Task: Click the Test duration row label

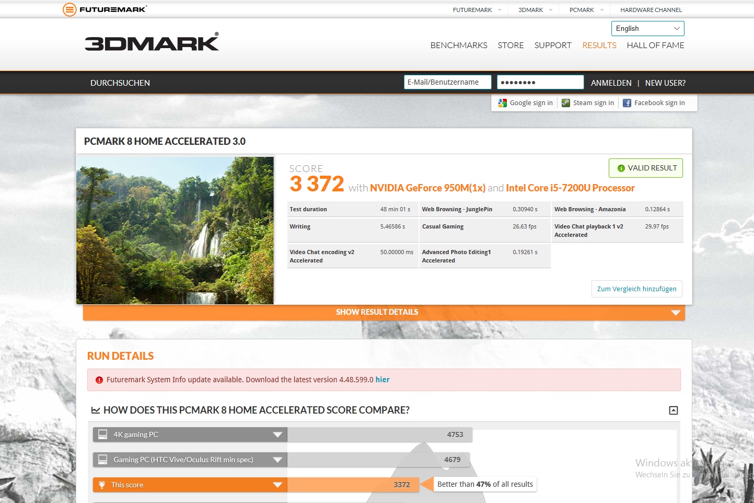Action: click(x=308, y=209)
